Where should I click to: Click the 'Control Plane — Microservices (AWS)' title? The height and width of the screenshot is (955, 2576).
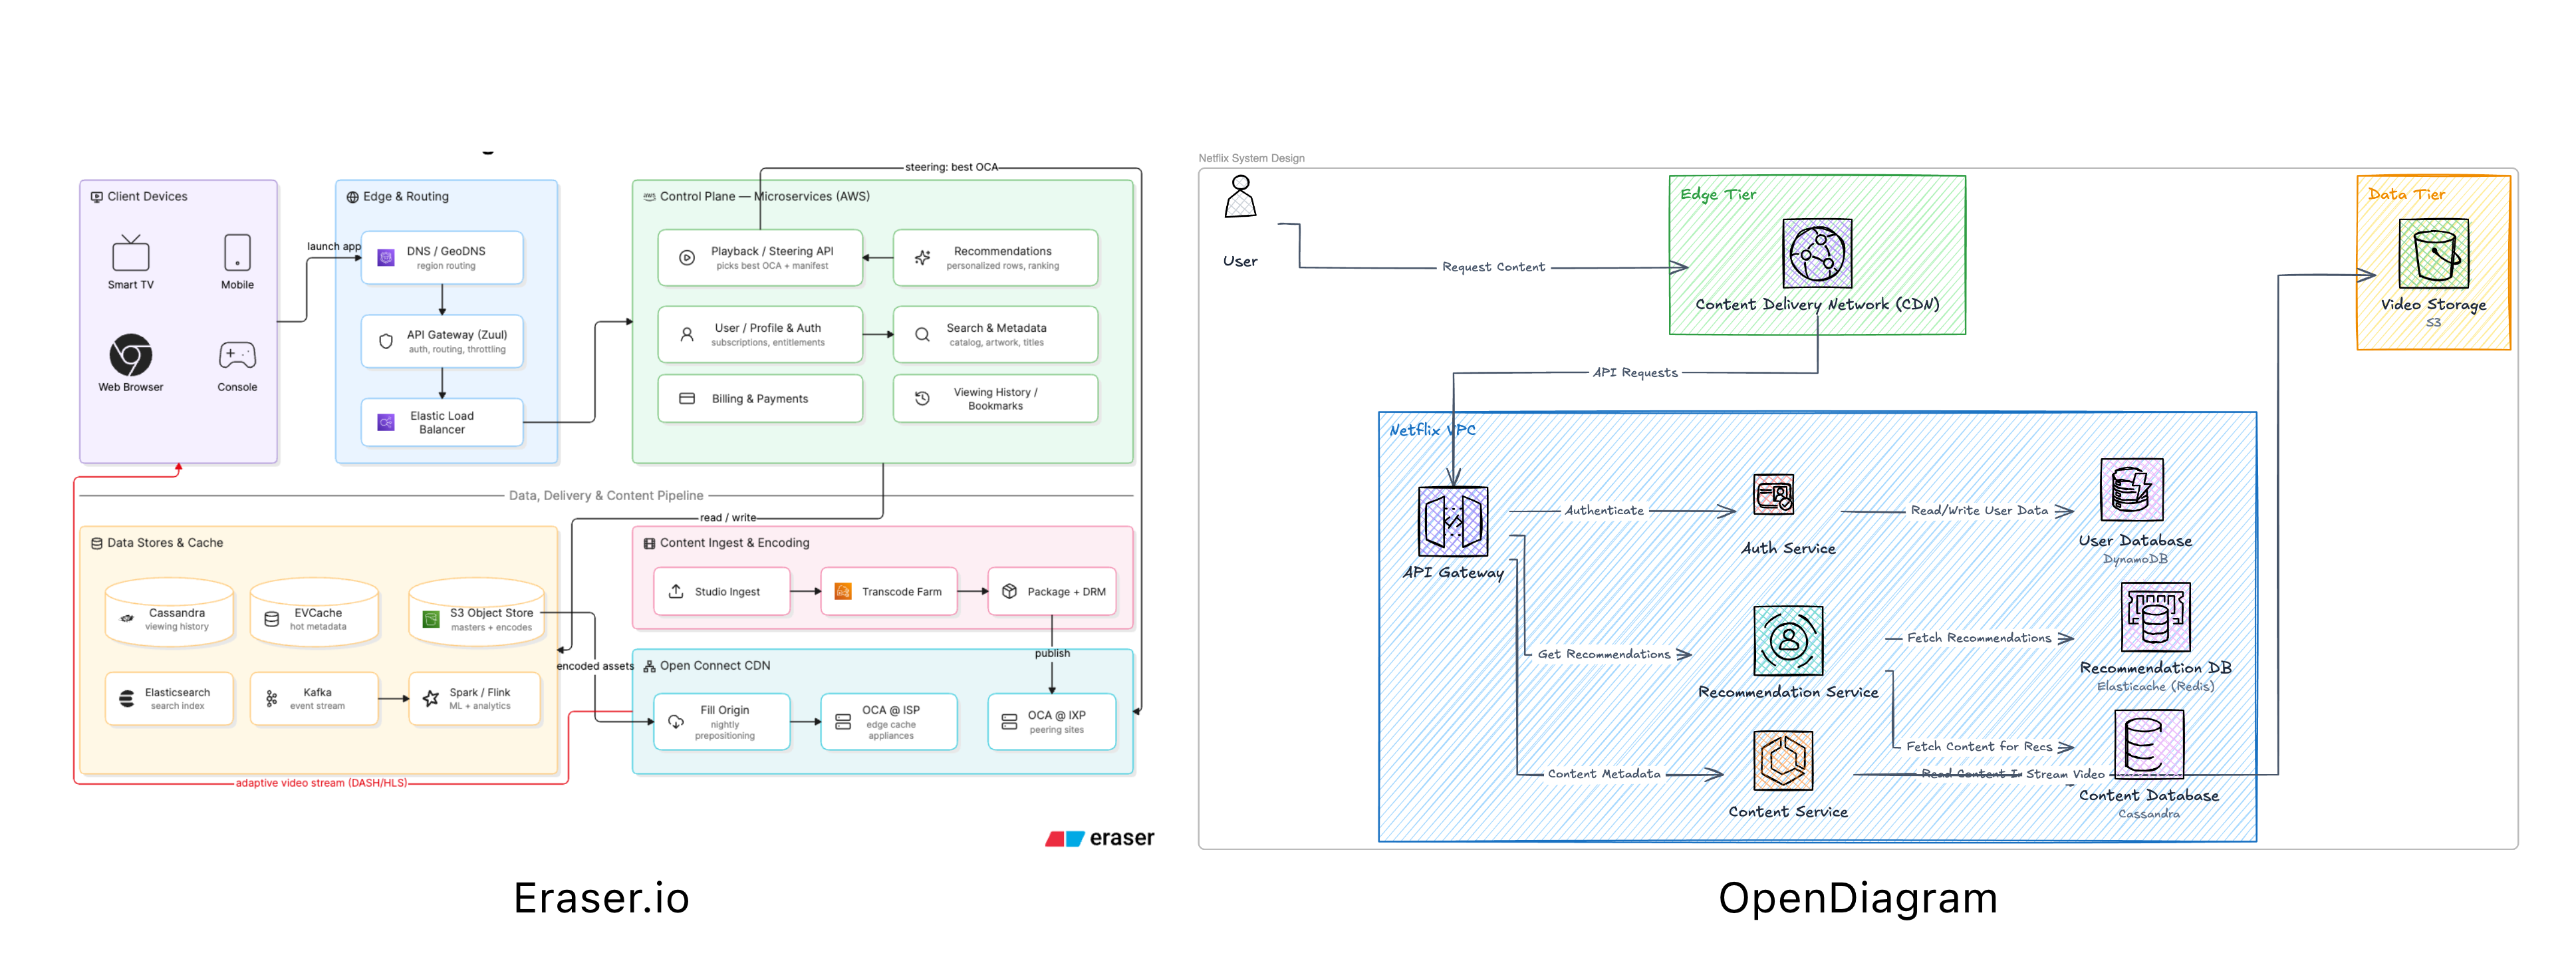pos(764,196)
